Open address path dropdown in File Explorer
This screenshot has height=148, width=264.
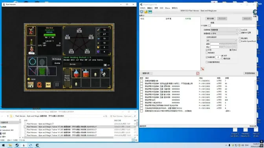click(x=104, y=116)
